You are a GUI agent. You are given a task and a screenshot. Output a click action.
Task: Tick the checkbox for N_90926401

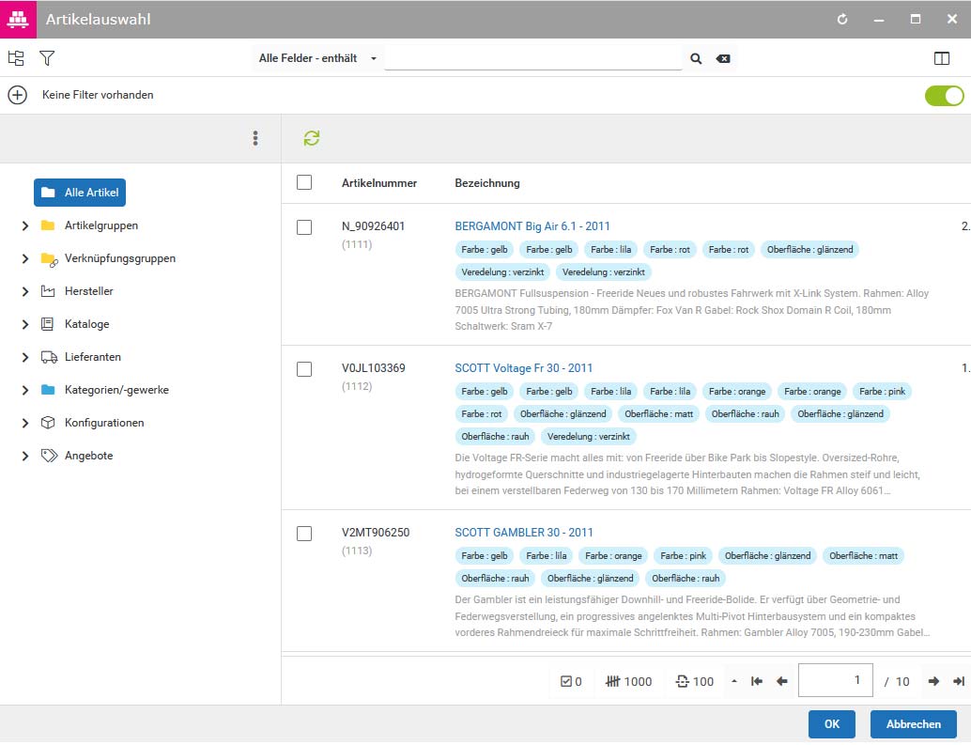click(x=304, y=227)
